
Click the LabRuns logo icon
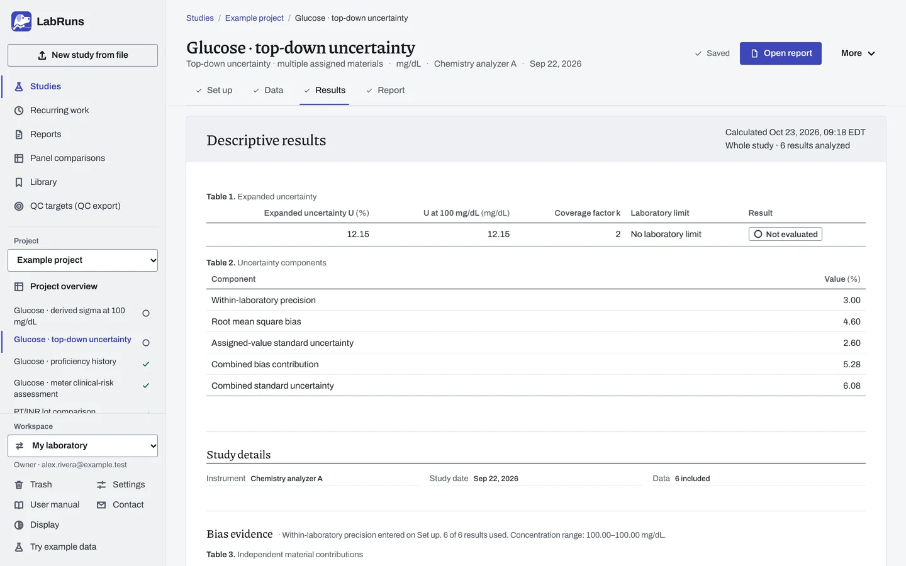(x=21, y=21)
